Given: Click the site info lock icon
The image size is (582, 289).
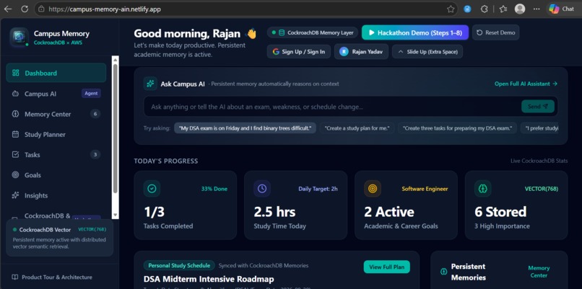Looking at the screenshot, I should pos(42,9).
